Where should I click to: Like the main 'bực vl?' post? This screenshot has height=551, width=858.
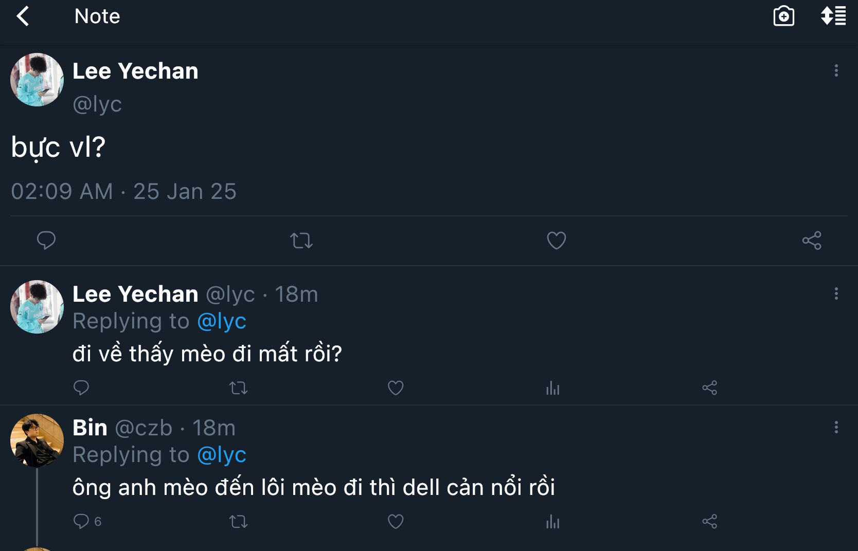556,240
